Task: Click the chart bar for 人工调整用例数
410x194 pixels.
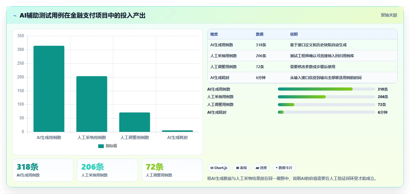Action: coord(135,122)
